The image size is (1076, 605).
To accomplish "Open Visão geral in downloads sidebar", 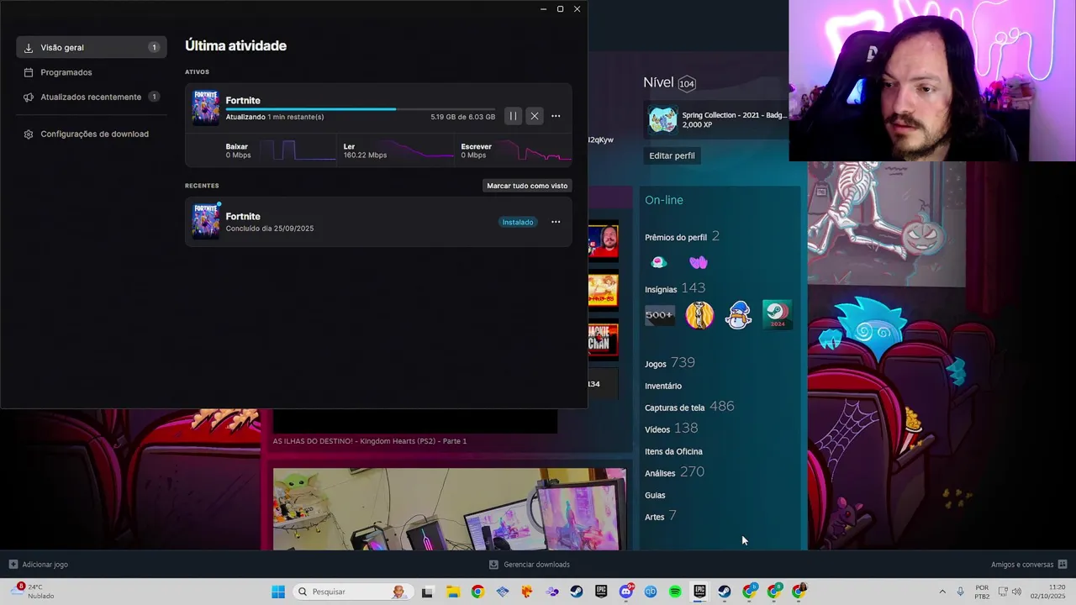I will pyautogui.click(x=91, y=48).
